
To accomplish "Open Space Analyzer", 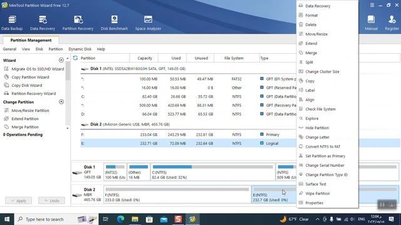I will tap(148, 23).
